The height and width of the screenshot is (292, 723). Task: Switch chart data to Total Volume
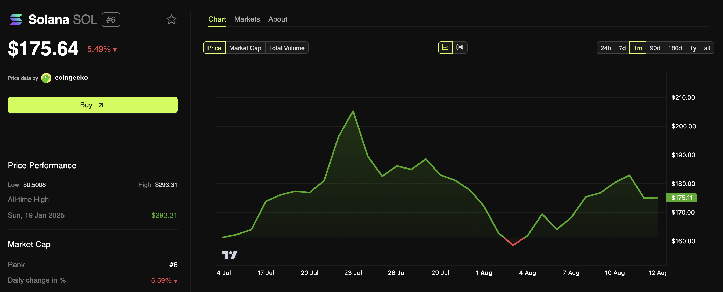pyautogui.click(x=287, y=48)
